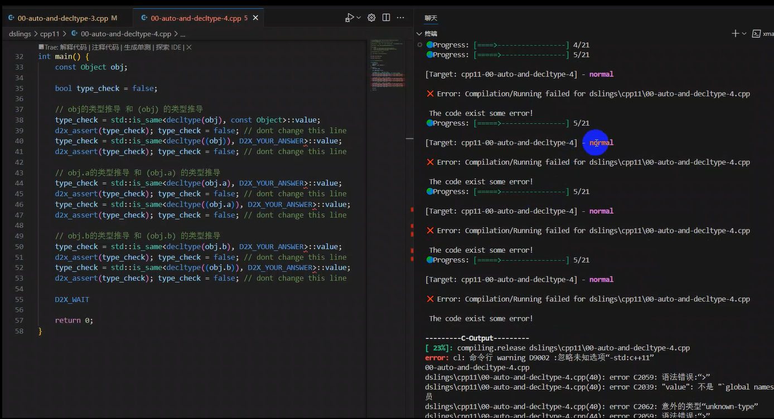Collapse the 终端 terminal section
774x419 pixels.
pos(419,34)
